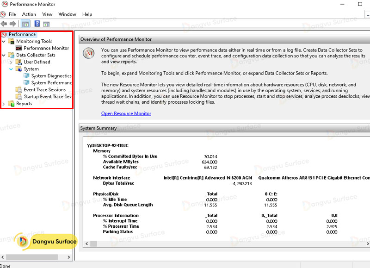The image size is (370, 268).
Task: Click the System Diagnostics collector set icon
Action: (x=26, y=76)
